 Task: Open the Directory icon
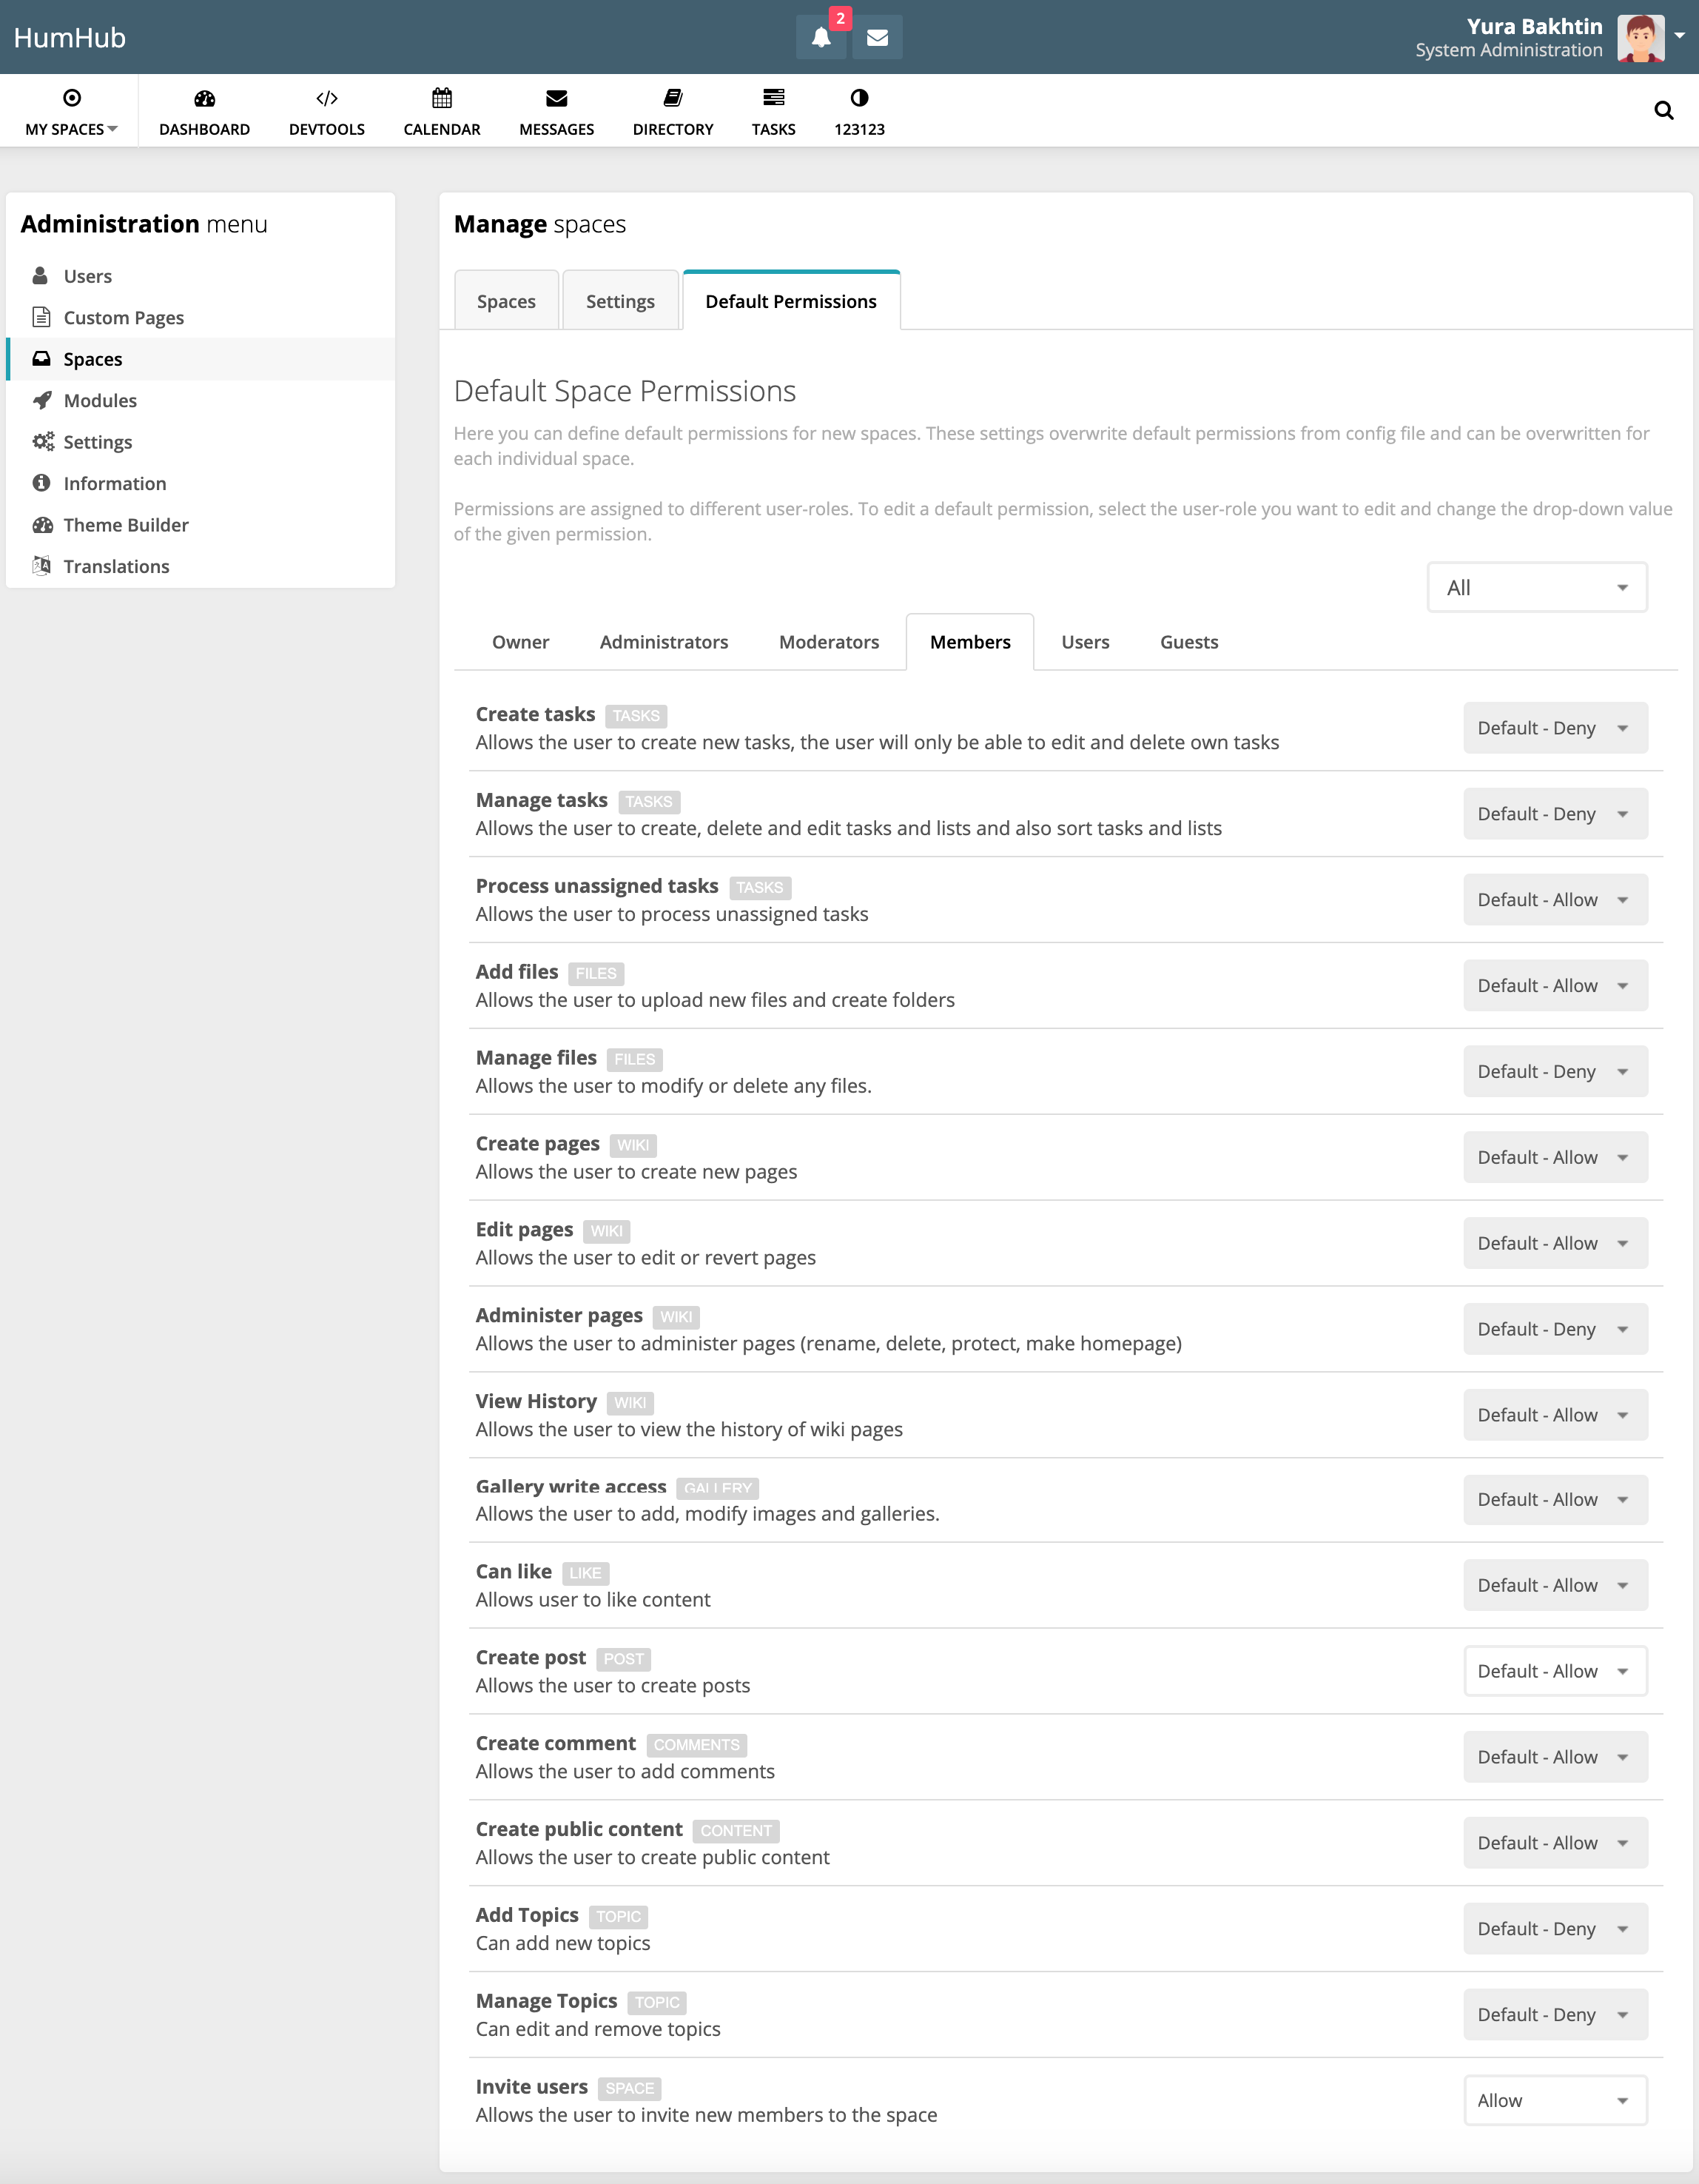click(x=672, y=110)
